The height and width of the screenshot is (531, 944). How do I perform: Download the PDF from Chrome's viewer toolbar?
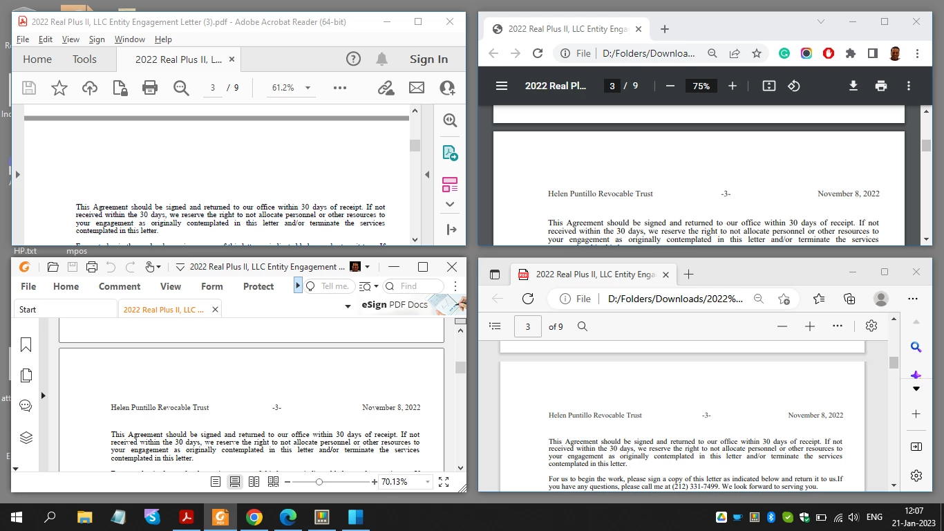853,86
